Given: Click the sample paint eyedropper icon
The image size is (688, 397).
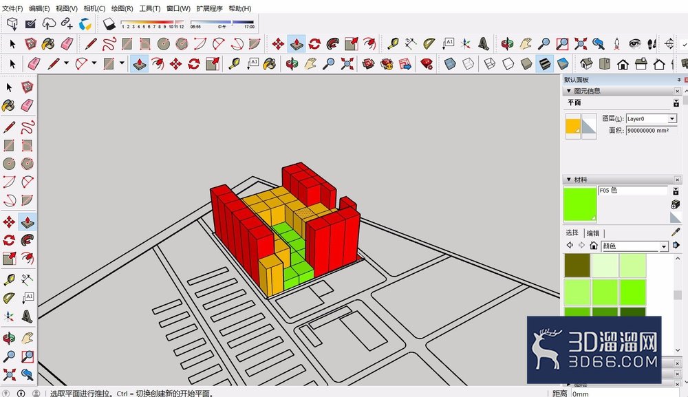Looking at the screenshot, I should [x=676, y=232].
